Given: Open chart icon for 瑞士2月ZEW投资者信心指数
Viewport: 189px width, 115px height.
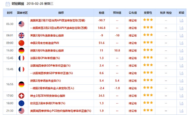Looking at the screenshot, I should (x=181, y=96).
